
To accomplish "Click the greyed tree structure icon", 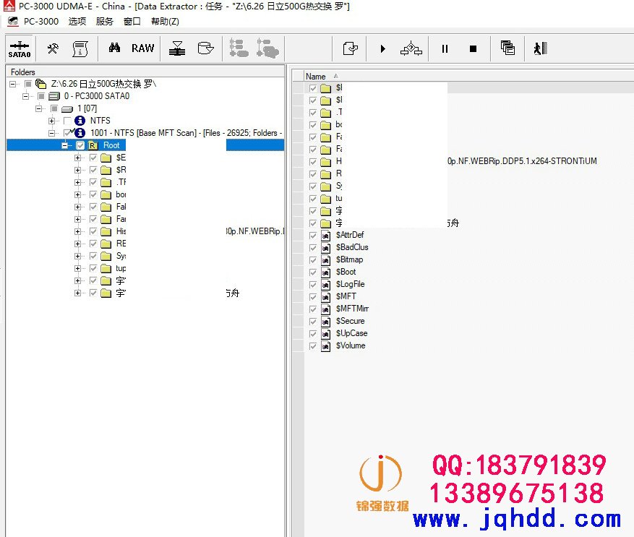I will coord(239,48).
